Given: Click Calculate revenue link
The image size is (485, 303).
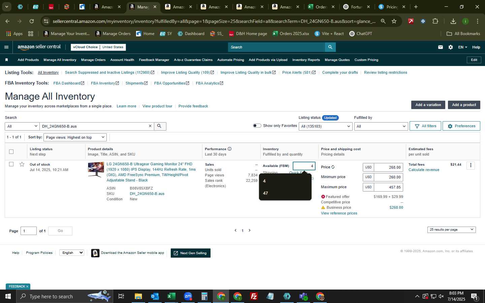Looking at the screenshot, I should 424,170.
